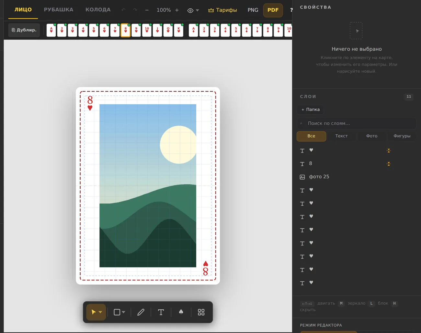This screenshot has height=333, width=421.
Task: Click the mirror icon on layer 8
Action: 389,164
